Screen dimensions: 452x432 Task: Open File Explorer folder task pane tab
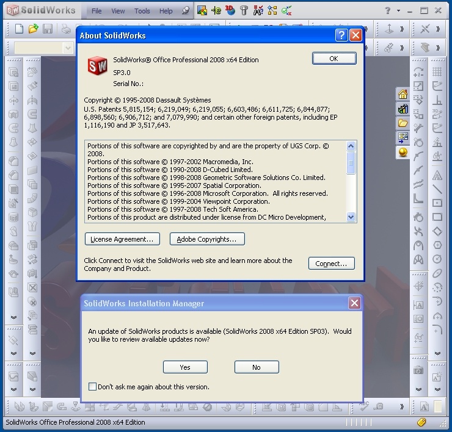[403, 123]
